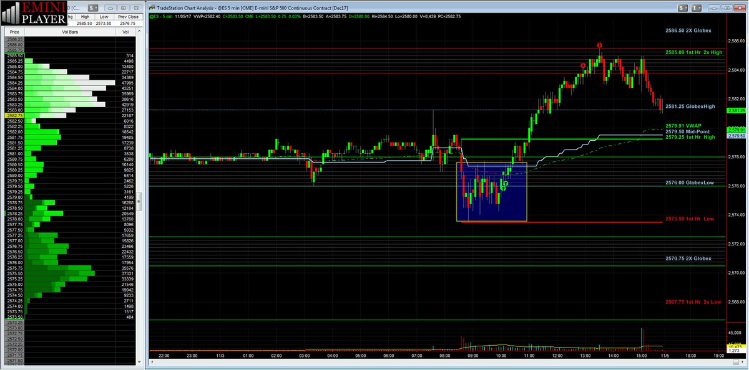Click the TradeStation Chart Analysis window icon

(x=153, y=7)
